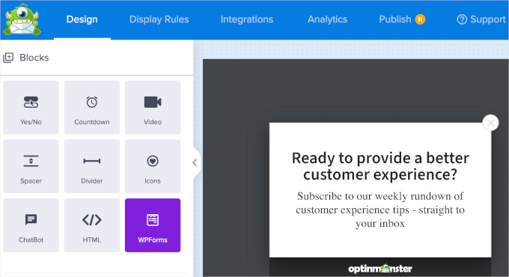The height and width of the screenshot is (277, 509).
Task: Open the Publish tab
Action: click(395, 19)
